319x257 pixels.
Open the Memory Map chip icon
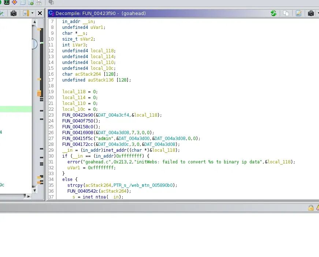click(7, 2)
